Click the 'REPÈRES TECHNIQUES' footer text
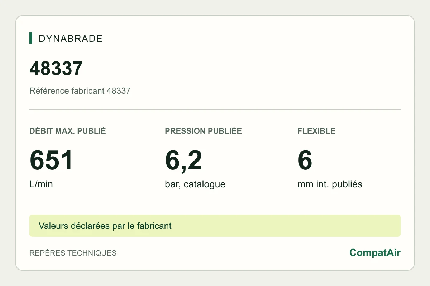Screen dimensions: 430x286 (x=73, y=253)
